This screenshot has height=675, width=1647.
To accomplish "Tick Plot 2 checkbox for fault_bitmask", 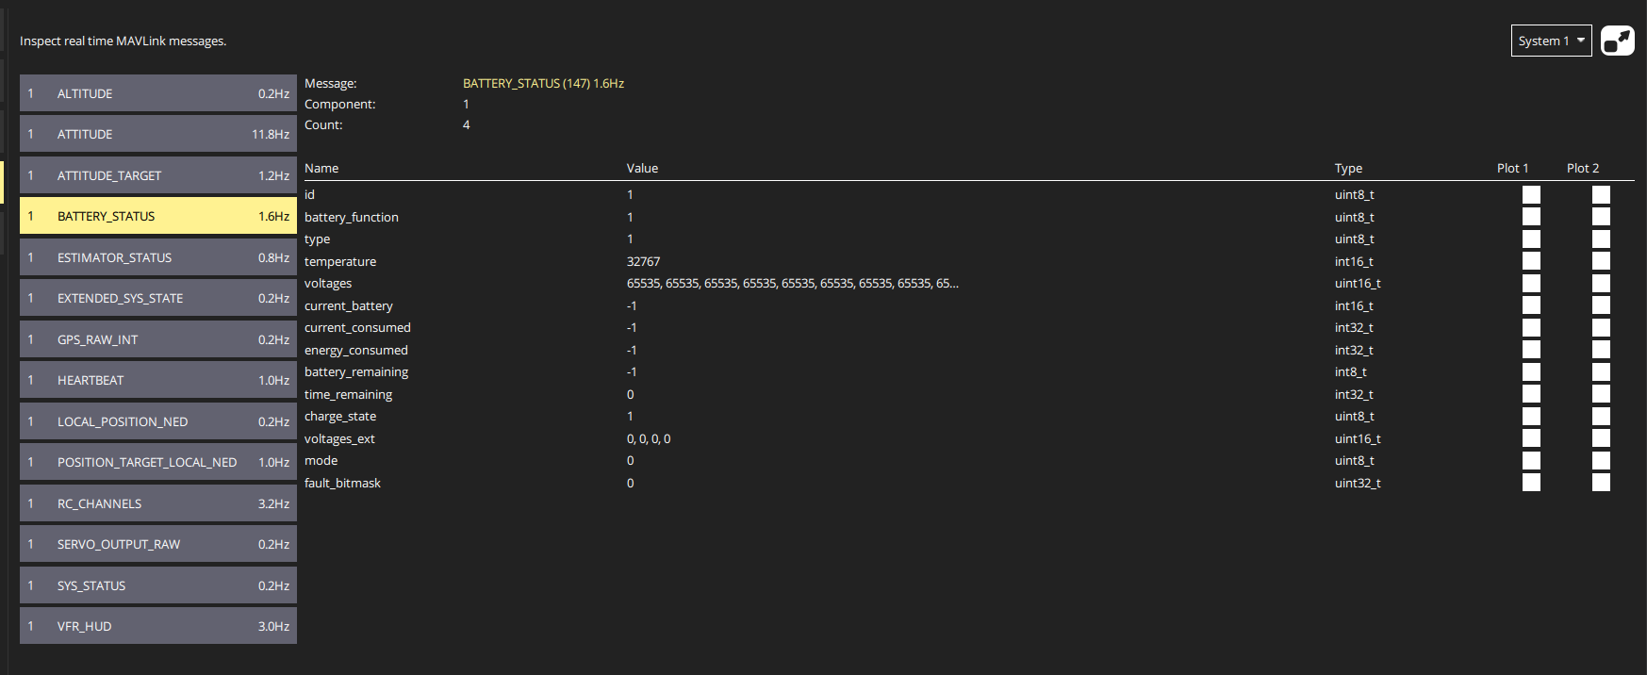I will tap(1601, 483).
